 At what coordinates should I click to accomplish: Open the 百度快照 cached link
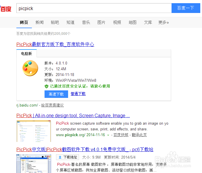121,135
